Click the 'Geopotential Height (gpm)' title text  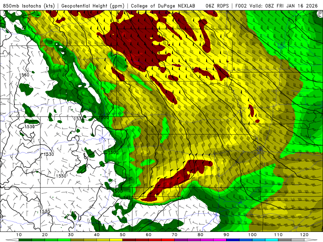93,6
